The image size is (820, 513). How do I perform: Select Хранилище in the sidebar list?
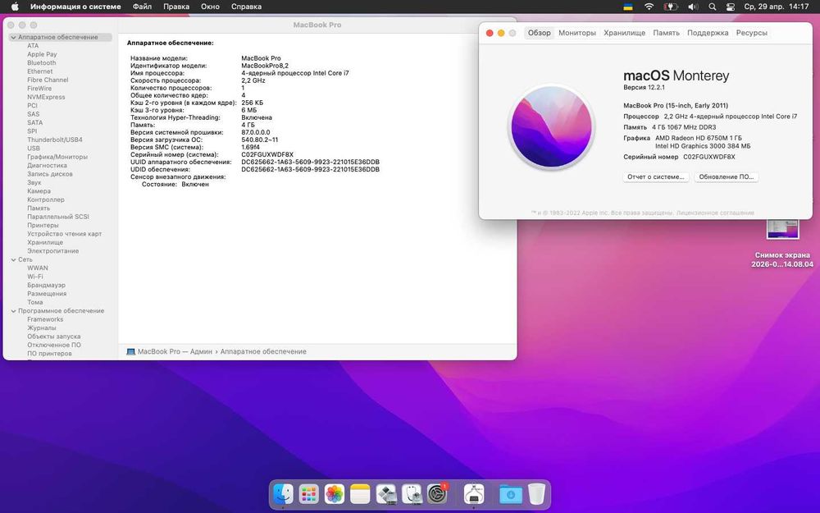click(45, 242)
